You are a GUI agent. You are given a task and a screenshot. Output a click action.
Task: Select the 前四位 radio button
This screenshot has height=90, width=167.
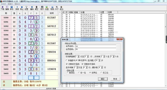click(x=68, y=72)
